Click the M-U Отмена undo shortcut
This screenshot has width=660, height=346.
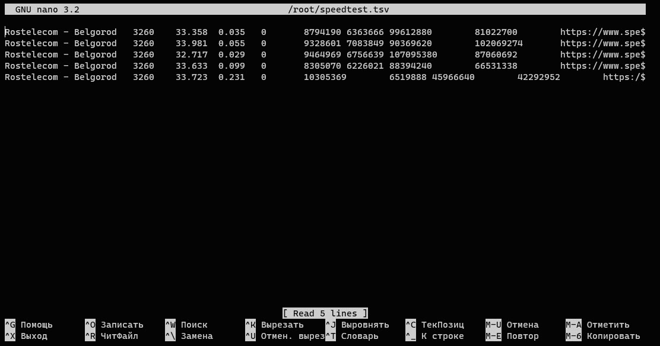point(512,325)
